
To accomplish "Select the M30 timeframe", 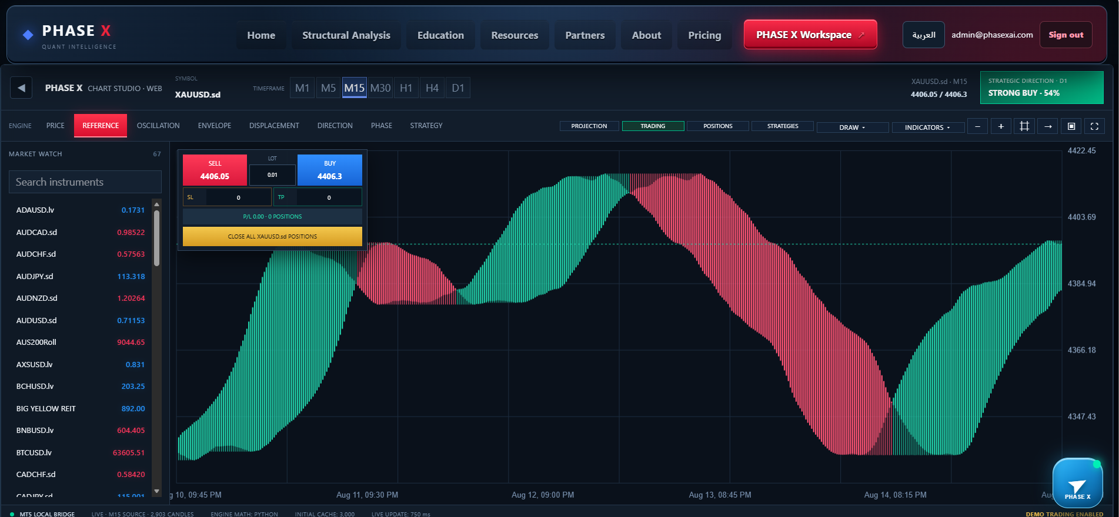I will 380,88.
